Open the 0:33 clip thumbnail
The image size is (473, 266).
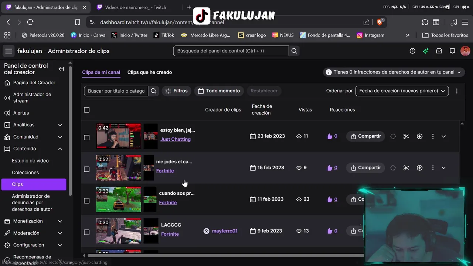tap(119, 199)
